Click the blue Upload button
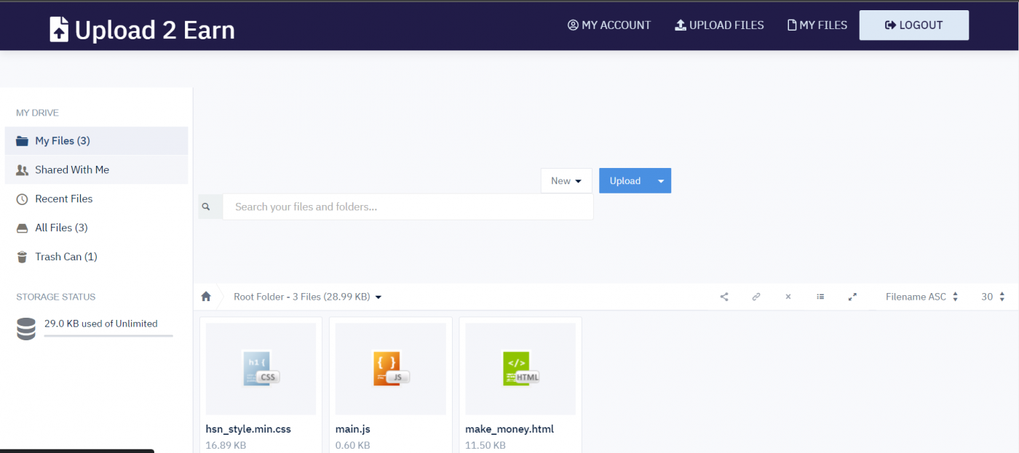Image resolution: width=1019 pixels, height=453 pixels. coord(625,180)
